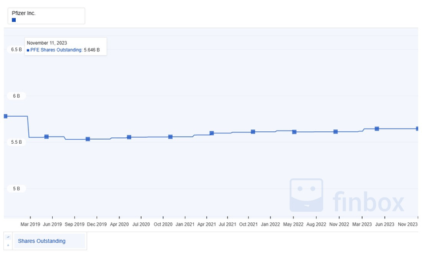Click the 6.5 B axis label
This screenshot has height=254, width=422.
pyautogui.click(x=16, y=49)
